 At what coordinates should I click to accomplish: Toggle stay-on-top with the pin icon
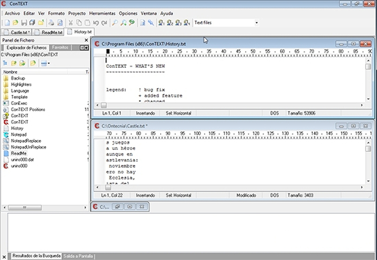(151, 23)
